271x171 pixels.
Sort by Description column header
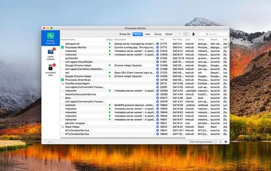tap(120, 40)
